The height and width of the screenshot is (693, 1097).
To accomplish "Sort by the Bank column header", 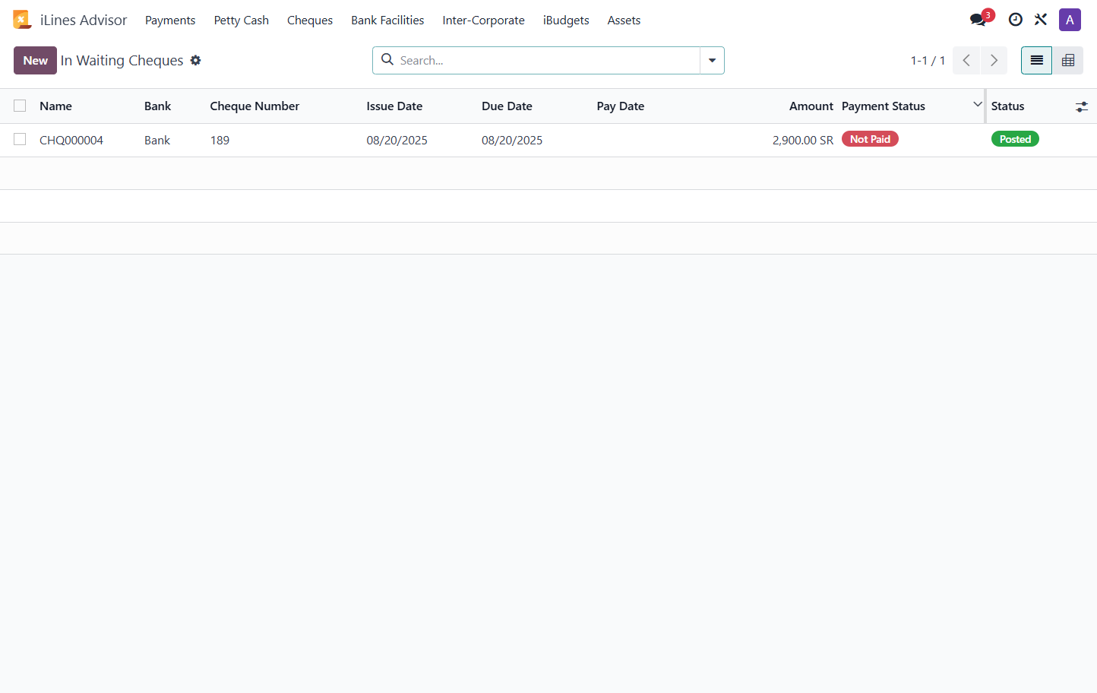I will (x=157, y=106).
